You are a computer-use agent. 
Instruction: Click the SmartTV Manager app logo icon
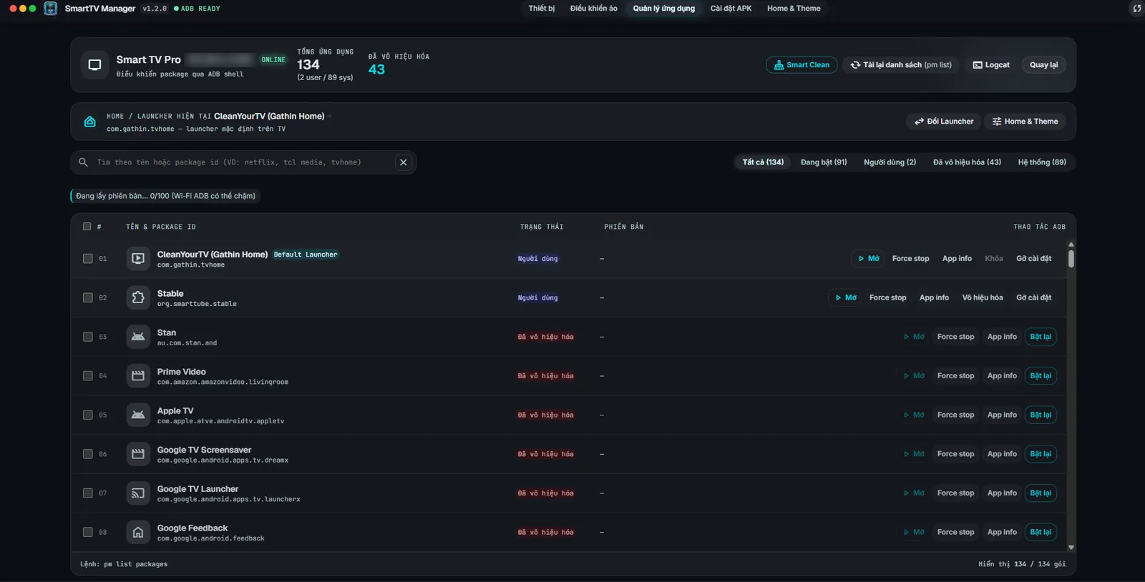[51, 9]
